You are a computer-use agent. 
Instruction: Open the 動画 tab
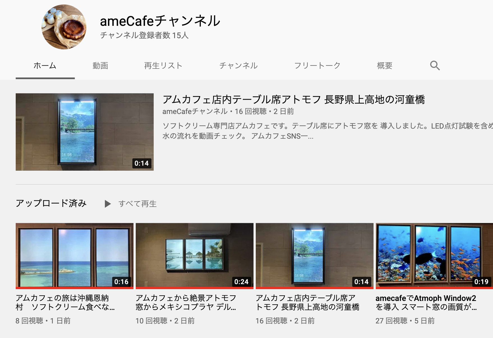[100, 65]
